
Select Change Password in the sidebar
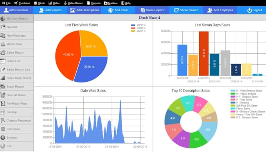tap(17, 120)
